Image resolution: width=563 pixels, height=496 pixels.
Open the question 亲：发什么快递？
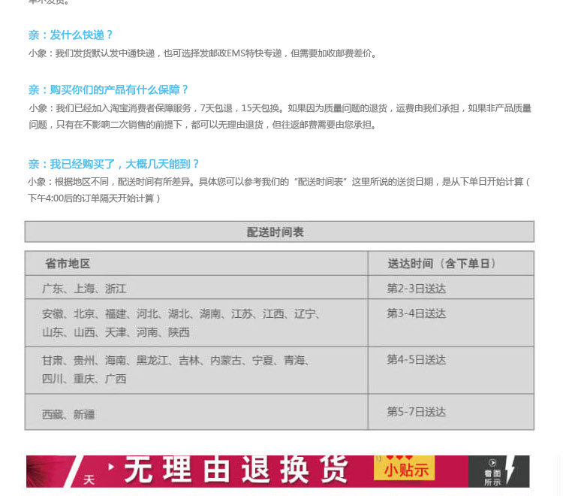coord(71,35)
